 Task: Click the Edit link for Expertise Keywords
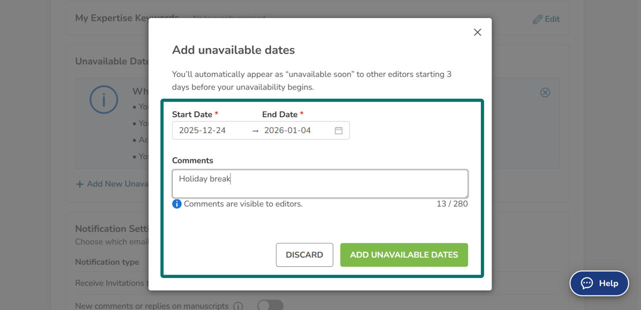[546, 19]
